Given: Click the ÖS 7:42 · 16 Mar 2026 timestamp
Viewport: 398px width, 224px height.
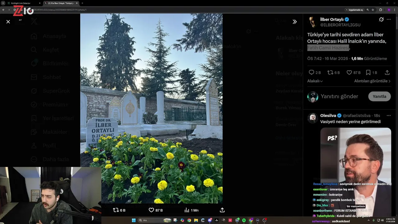Looking at the screenshot, I should tap(328, 58).
